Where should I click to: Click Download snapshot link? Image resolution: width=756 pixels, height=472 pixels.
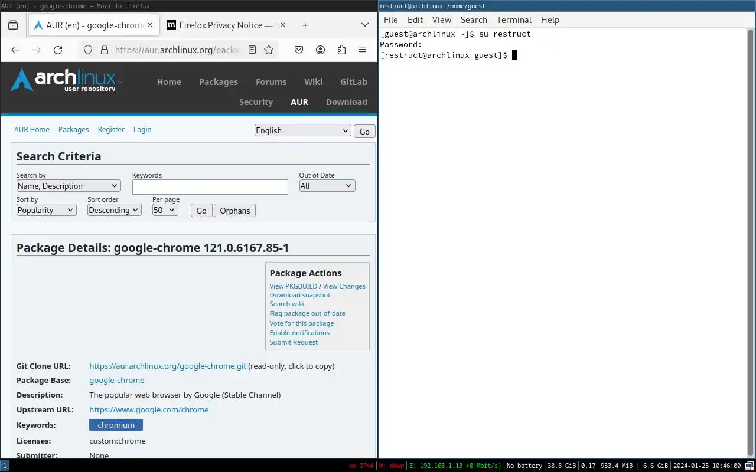pyautogui.click(x=300, y=295)
